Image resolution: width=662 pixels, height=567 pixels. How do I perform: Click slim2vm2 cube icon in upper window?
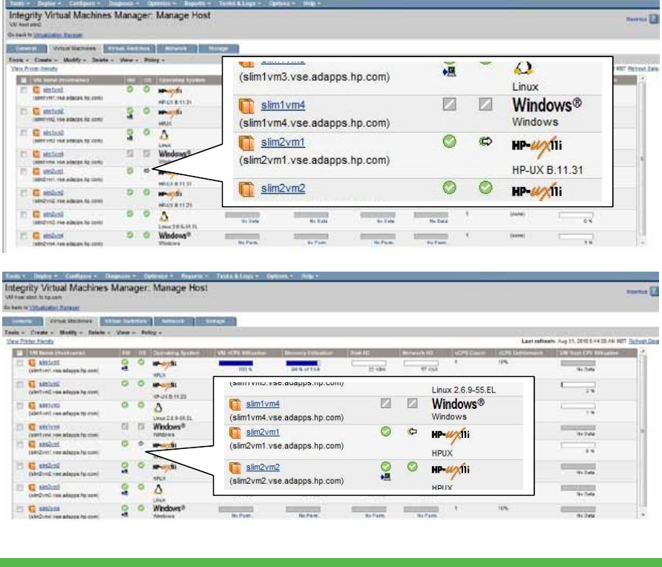click(36, 193)
